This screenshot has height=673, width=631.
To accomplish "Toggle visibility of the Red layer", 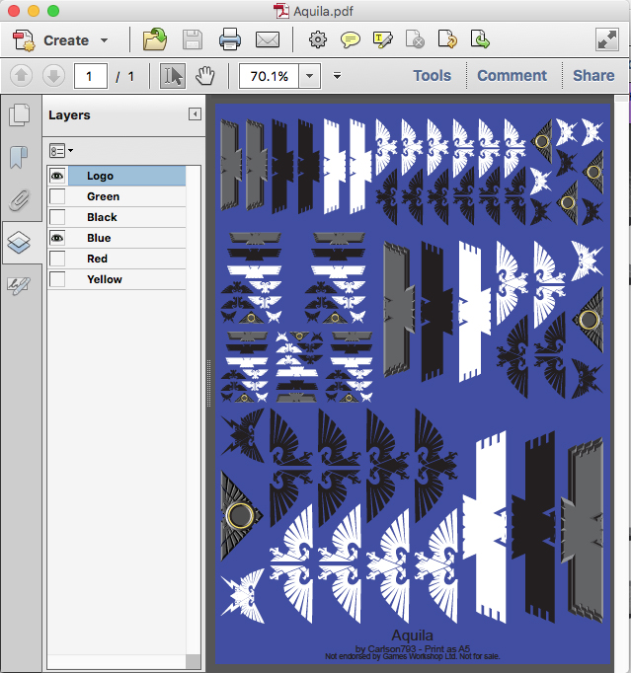I will tap(57, 259).
